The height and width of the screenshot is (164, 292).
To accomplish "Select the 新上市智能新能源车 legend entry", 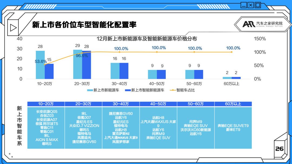I will pyautogui.click(x=145, y=90).
